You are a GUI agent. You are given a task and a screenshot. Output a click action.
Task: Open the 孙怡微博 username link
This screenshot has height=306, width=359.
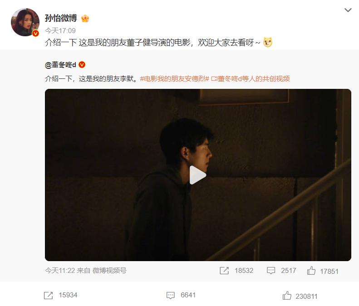(x=61, y=18)
